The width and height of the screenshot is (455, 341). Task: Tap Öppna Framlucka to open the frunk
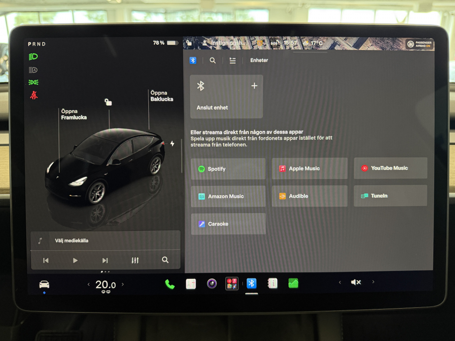(74, 114)
